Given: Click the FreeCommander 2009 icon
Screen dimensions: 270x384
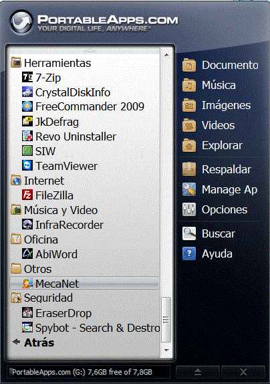Looking at the screenshot, I should pos(27,106).
